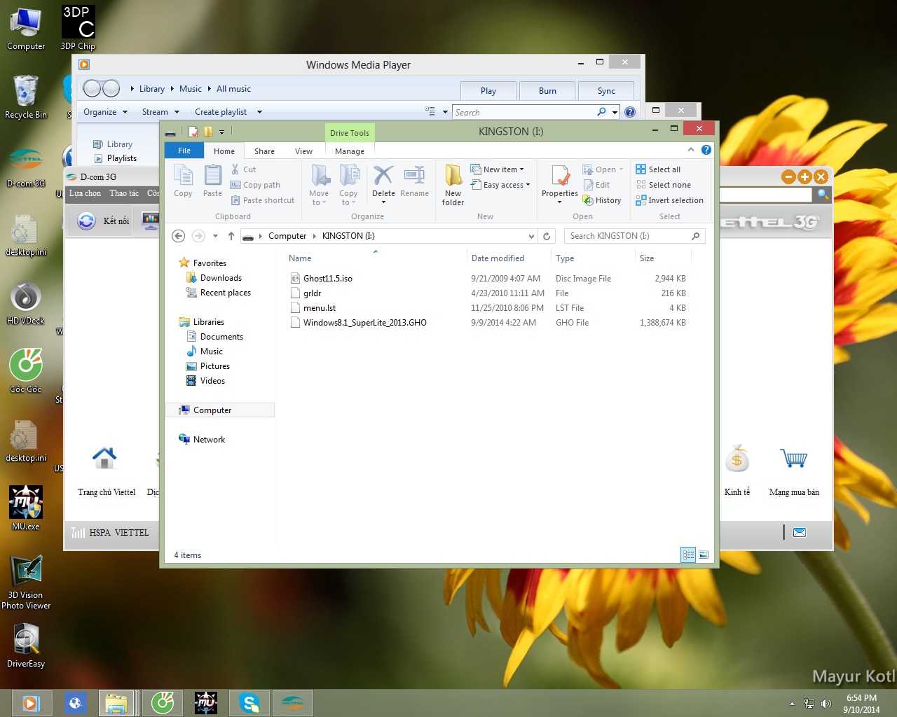Click the Copy icon in Explorer ribbon
897x717 pixels.
point(183,181)
